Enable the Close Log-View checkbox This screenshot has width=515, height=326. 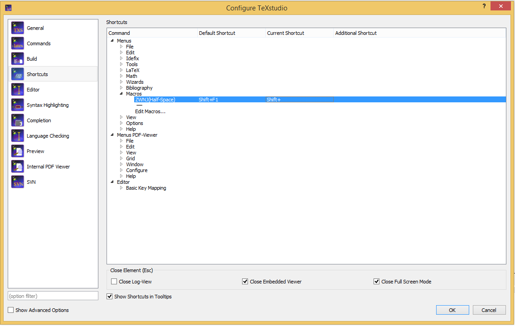pyautogui.click(x=114, y=282)
